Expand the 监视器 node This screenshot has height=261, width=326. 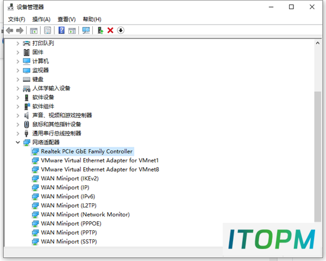click(x=18, y=70)
